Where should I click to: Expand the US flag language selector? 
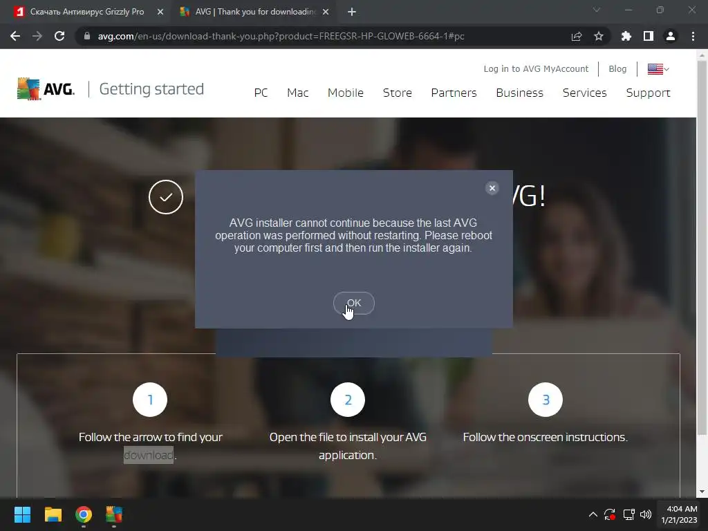point(658,69)
